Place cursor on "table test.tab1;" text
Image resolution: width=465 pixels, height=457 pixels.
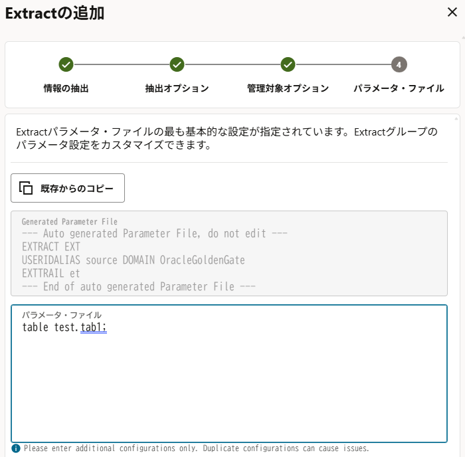[64, 327]
